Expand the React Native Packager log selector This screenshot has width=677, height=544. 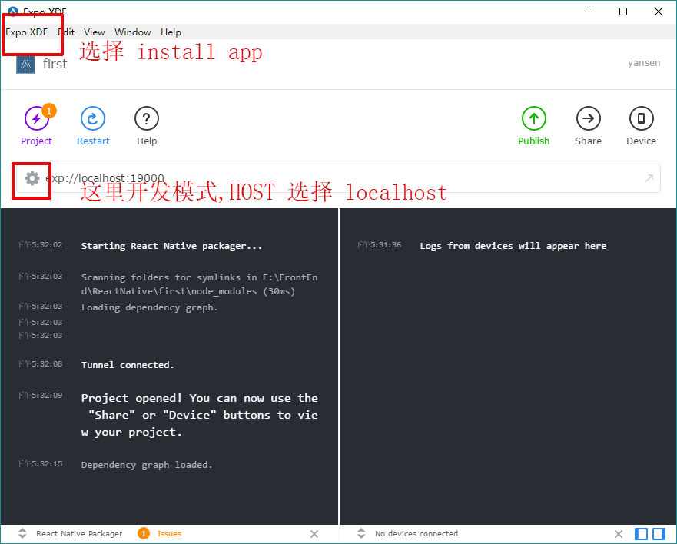(x=22, y=534)
